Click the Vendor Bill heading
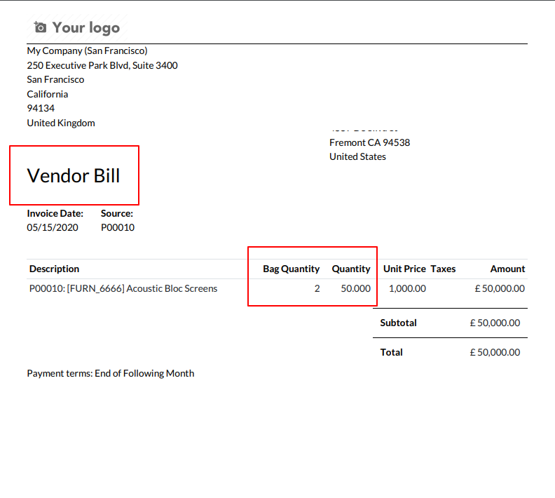This screenshot has height=498, width=555. tap(74, 175)
